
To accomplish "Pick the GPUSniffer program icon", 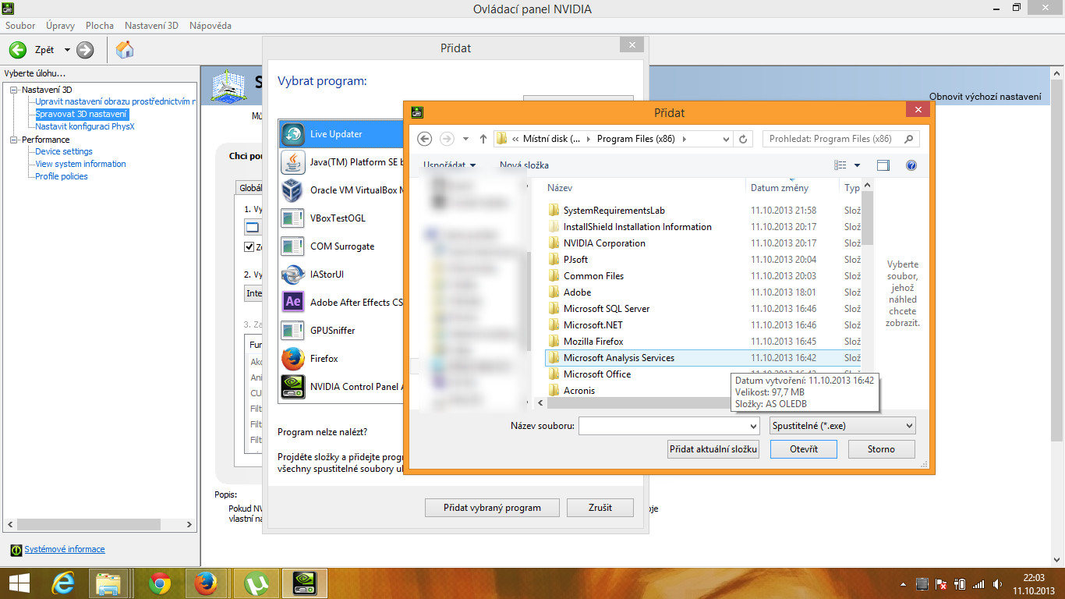I will coord(293,331).
